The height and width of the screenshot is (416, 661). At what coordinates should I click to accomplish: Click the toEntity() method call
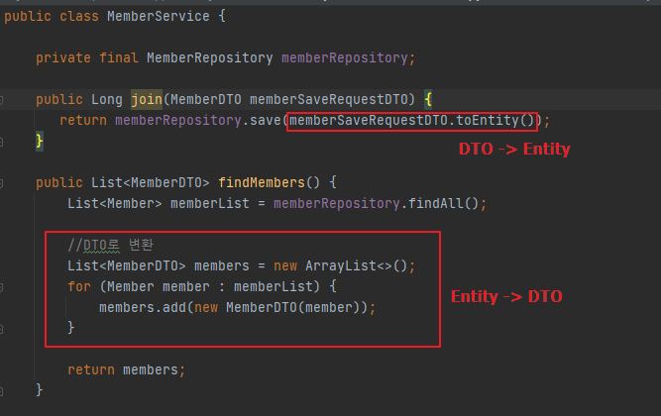point(496,120)
